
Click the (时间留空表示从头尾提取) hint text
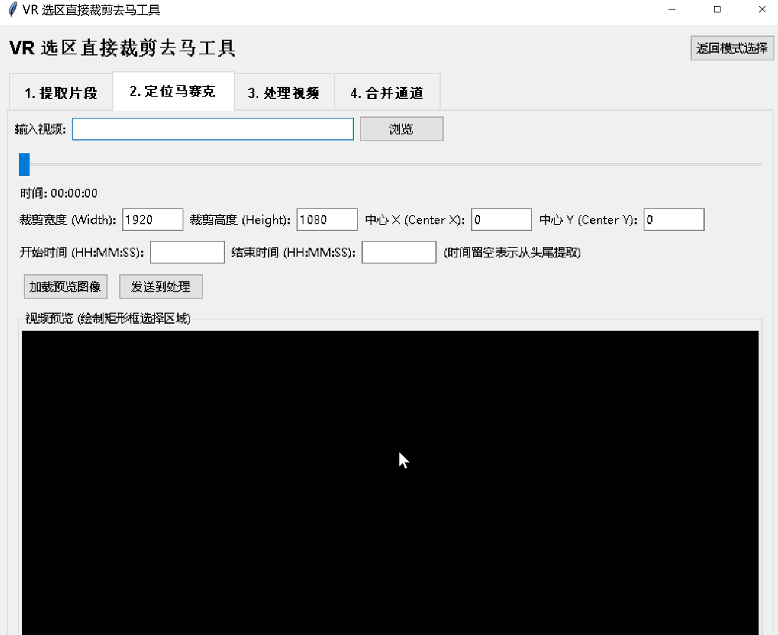pos(512,252)
